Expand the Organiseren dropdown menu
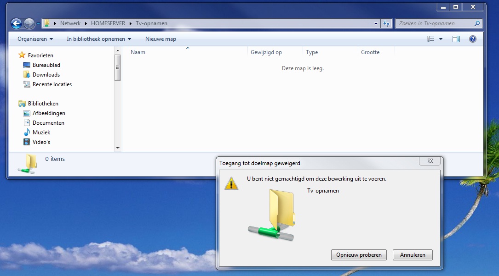499x276 pixels. pos(35,39)
